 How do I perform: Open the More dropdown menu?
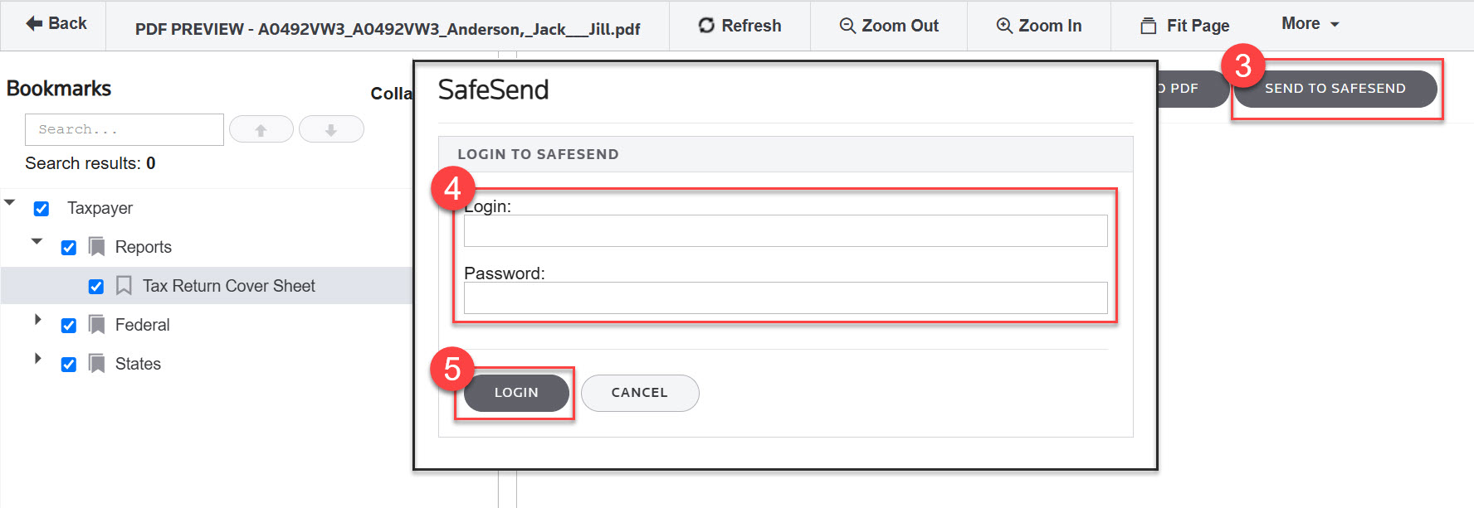coord(1310,24)
